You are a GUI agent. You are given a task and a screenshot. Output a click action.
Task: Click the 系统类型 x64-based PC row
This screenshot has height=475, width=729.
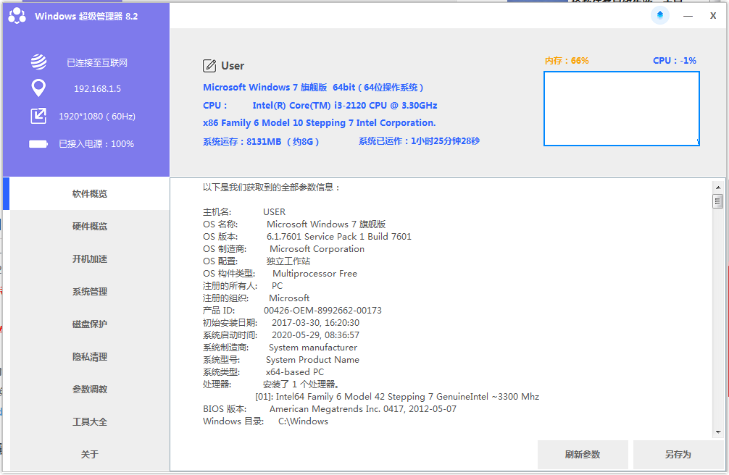click(x=263, y=372)
